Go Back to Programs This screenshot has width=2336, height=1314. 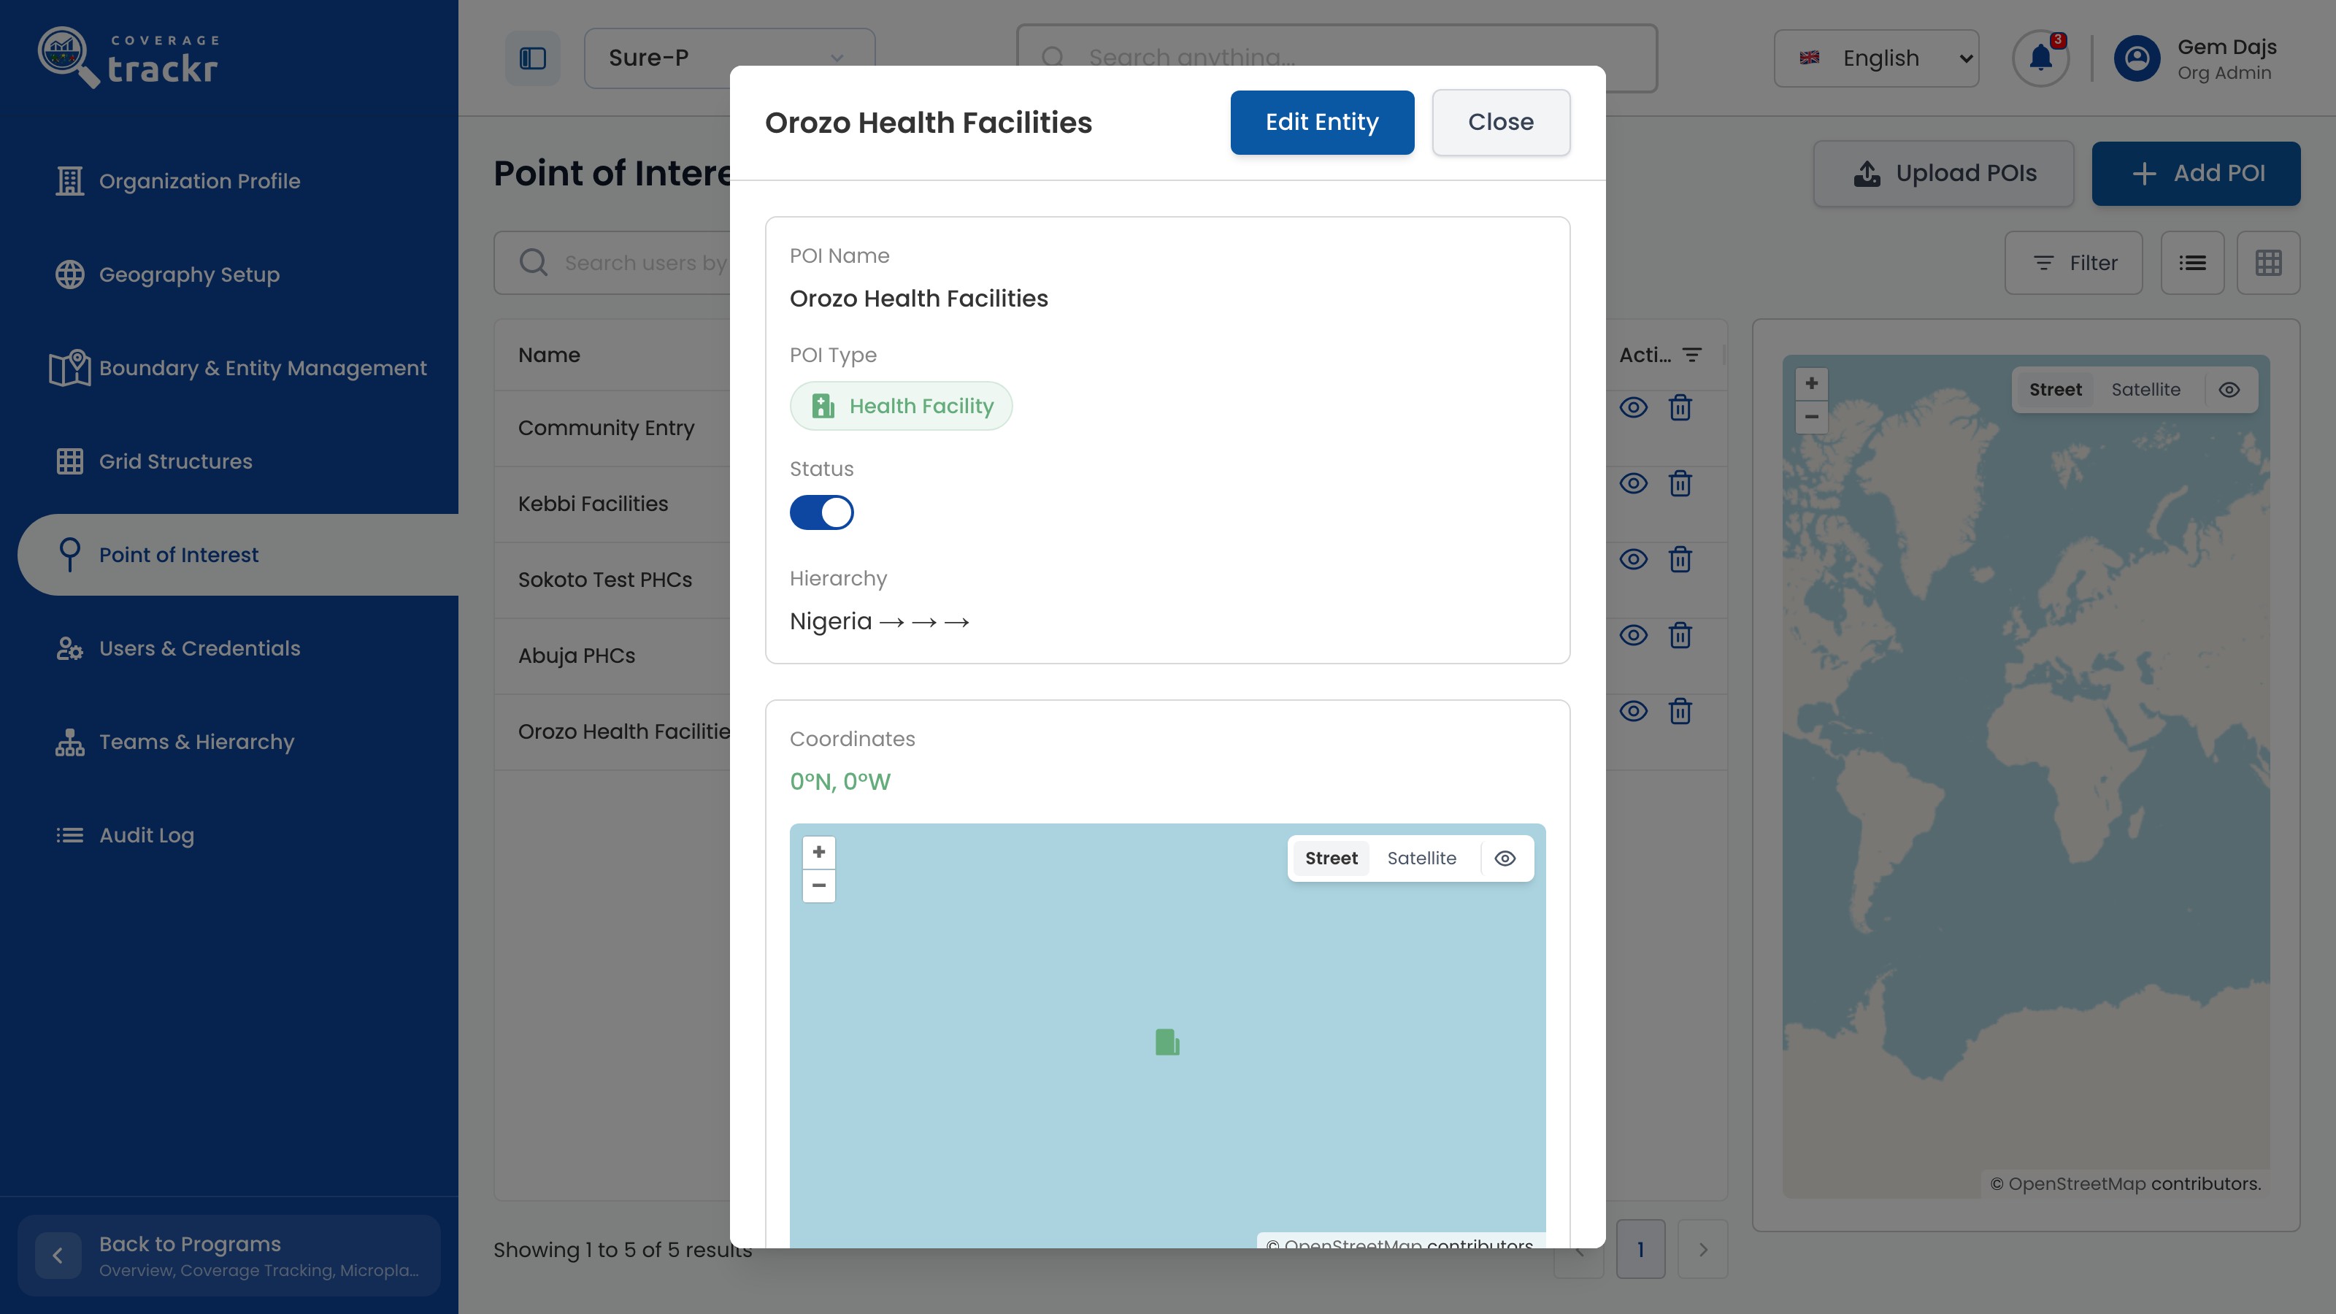pos(228,1255)
